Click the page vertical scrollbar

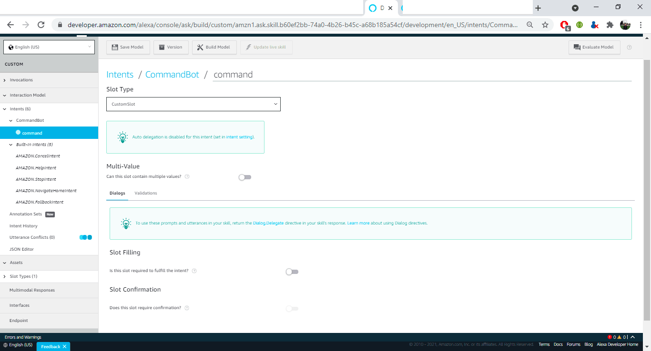pos(647,190)
